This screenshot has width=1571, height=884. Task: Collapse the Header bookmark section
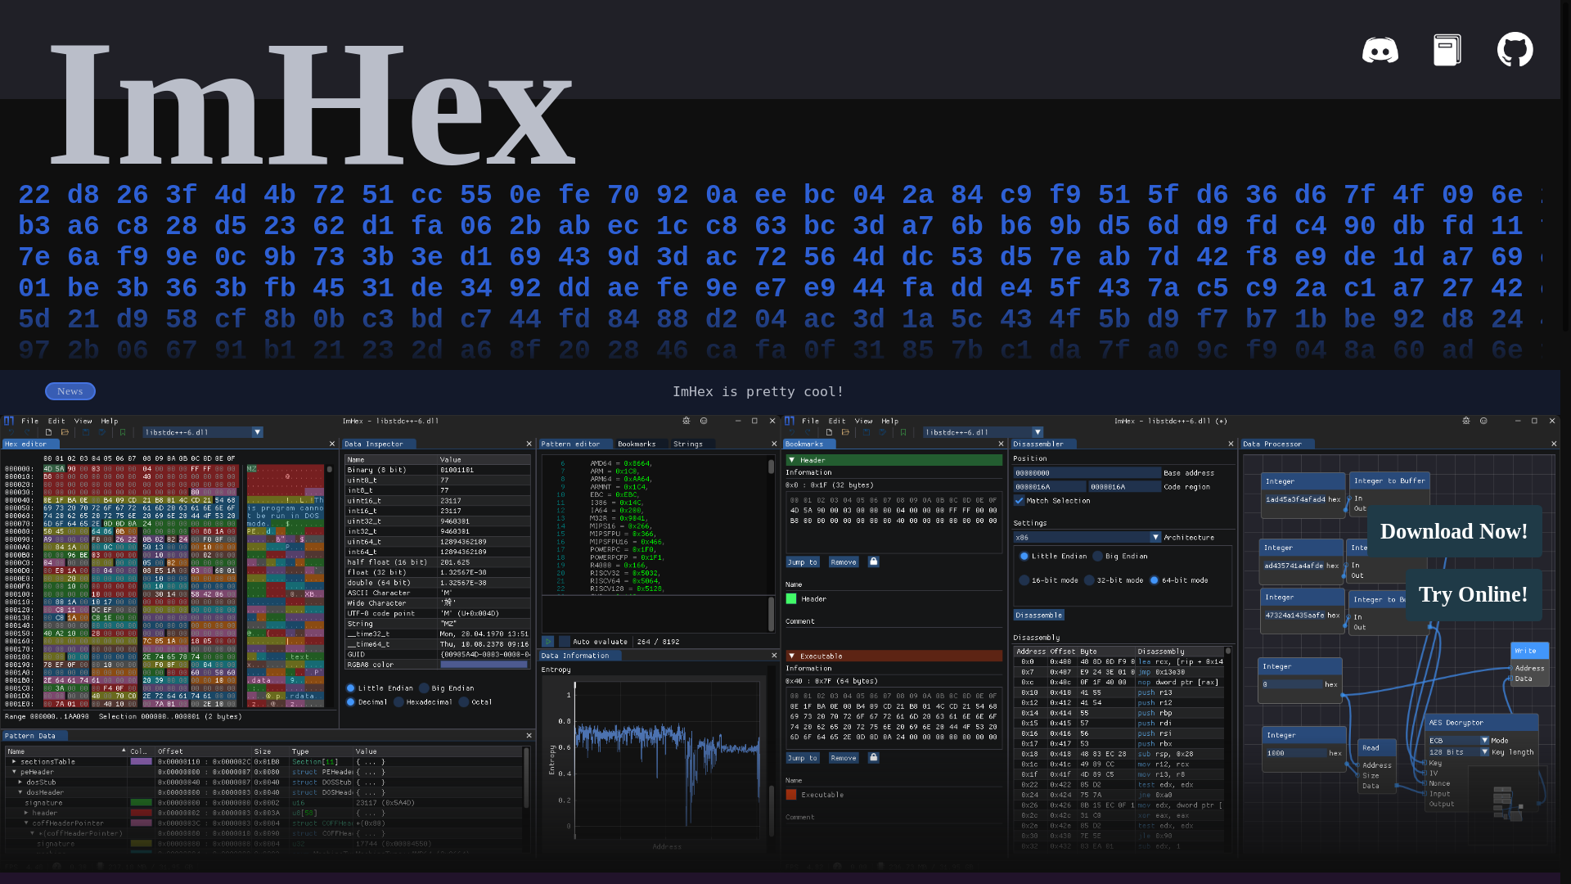792,460
